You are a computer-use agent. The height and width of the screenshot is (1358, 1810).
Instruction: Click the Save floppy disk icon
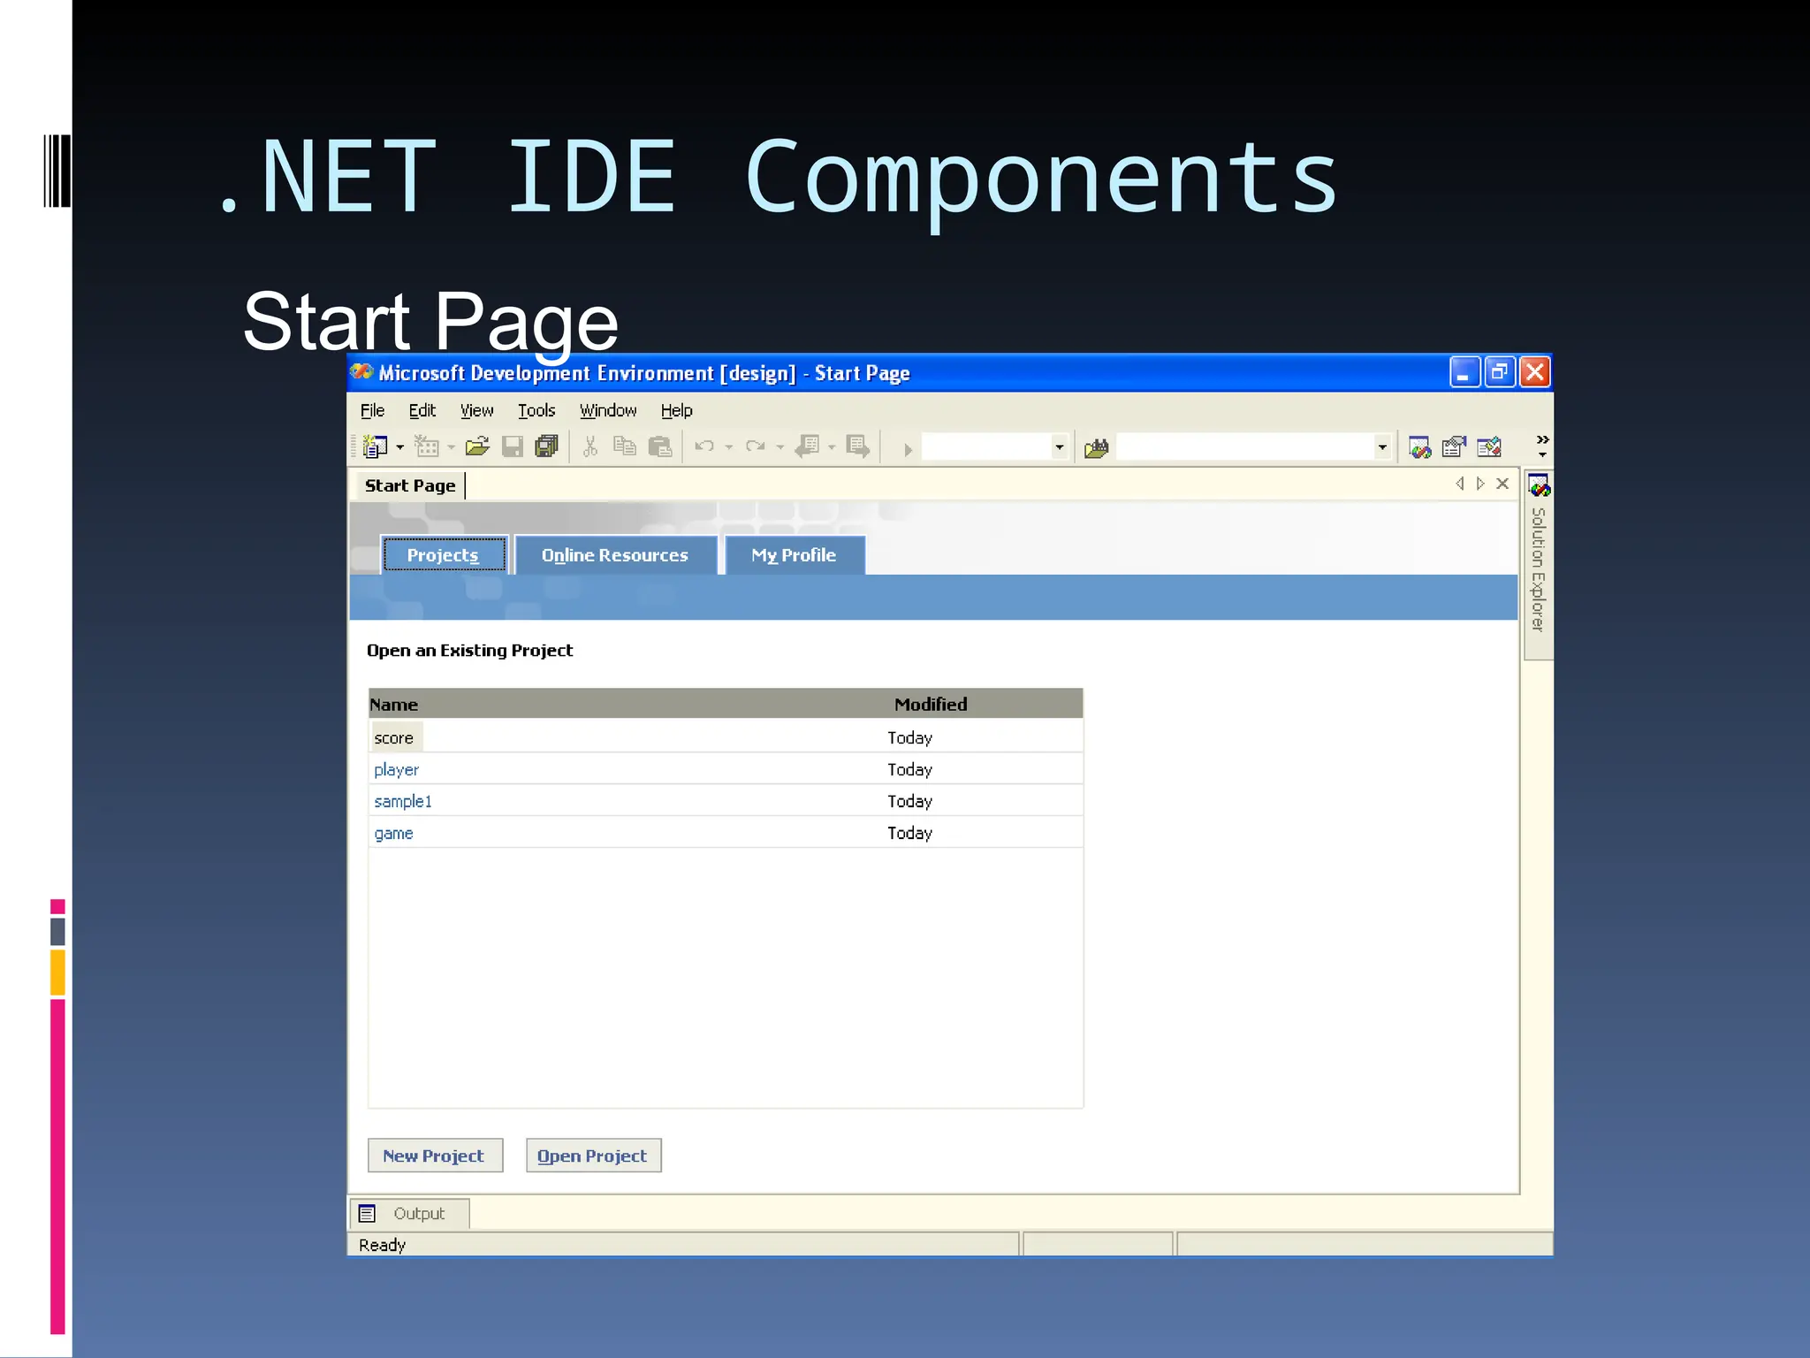click(x=513, y=447)
